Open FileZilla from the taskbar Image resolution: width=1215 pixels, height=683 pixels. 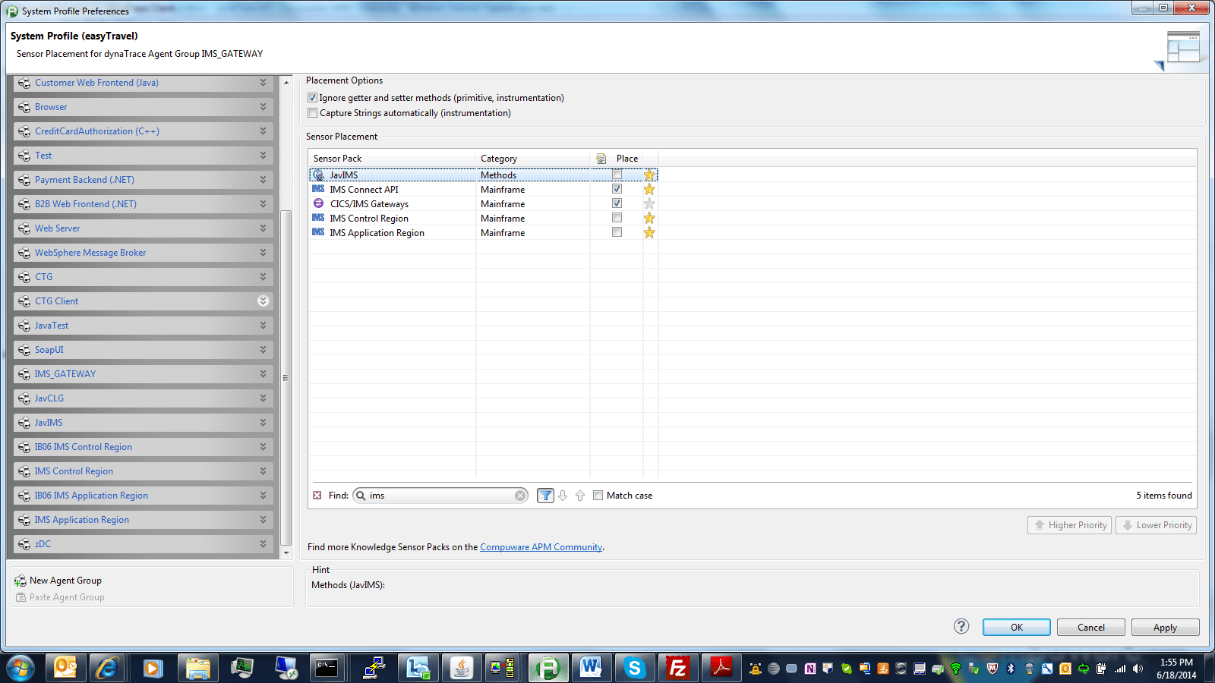coord(677,668)
